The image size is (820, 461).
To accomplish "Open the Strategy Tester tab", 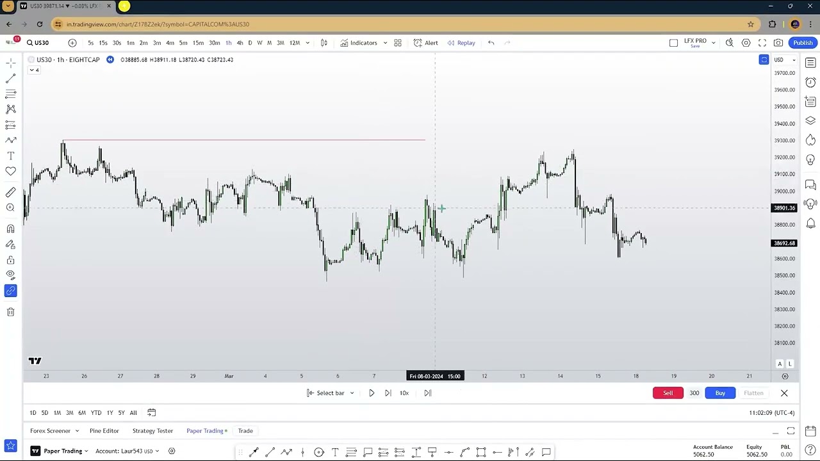I will pyautogui.click(x=152, y=431).
